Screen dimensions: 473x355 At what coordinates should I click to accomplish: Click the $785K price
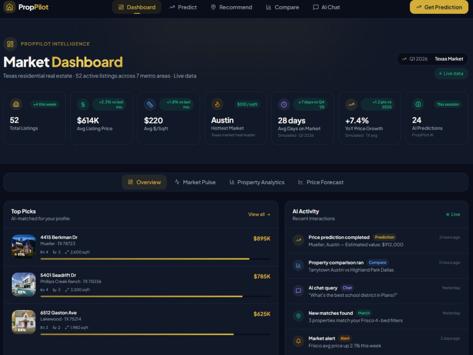pyautogui.click(x=262, y=276)
